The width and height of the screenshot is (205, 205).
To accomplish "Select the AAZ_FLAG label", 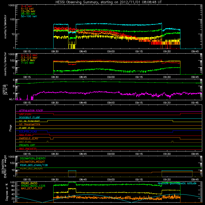I will point(25,142).
